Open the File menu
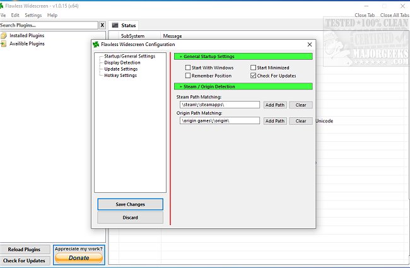 pos(3,15)
